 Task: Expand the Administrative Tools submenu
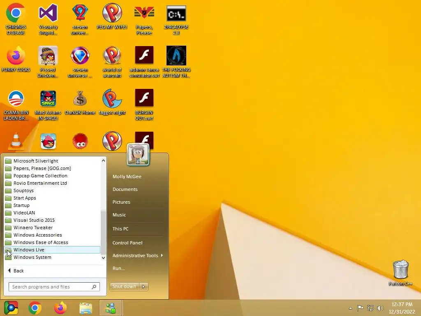click(137, 256)
